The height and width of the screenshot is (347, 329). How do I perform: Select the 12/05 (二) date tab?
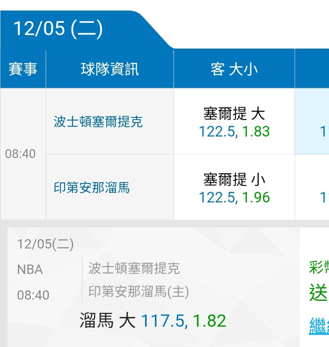(58, 29)
